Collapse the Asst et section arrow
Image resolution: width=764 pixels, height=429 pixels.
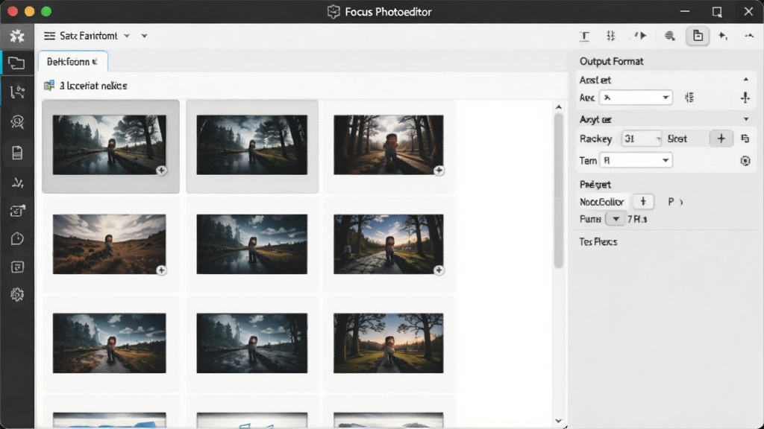point(746,79)
